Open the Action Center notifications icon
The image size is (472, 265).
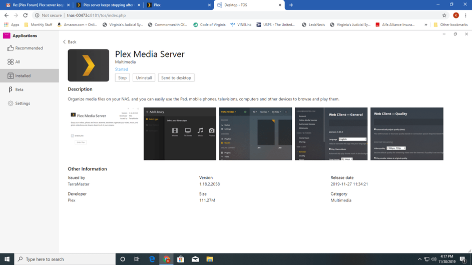[x=463, y=259]
